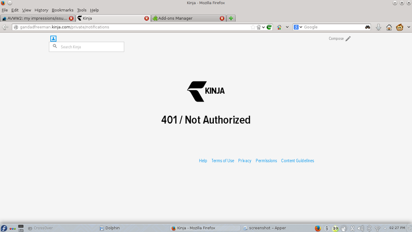
Task: Click the virtual desktop pager
Action: point(21,228)
